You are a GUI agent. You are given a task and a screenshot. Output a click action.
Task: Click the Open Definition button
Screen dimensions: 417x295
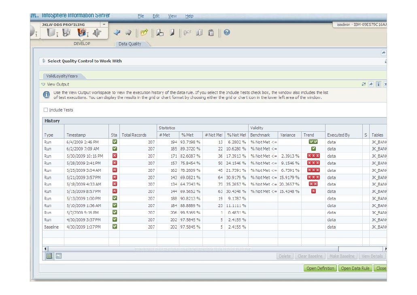(320, 268)
